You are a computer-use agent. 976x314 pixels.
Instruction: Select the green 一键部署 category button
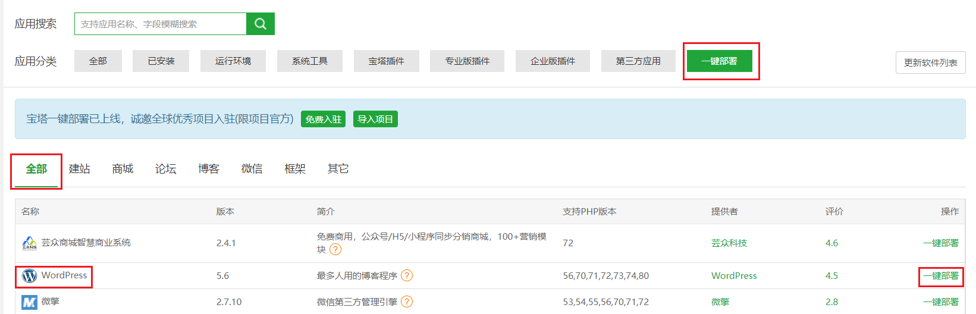click(720, 61)
